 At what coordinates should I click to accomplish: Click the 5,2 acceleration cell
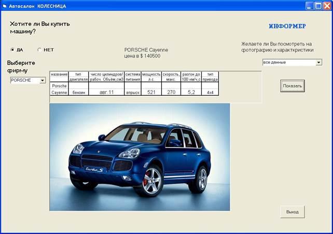pyautogui.click(x=191, y=92)
